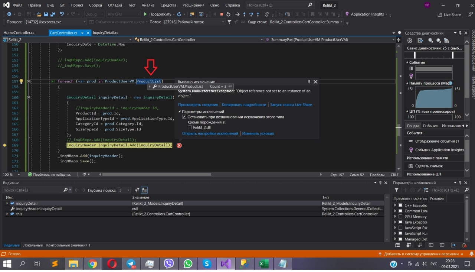Click Zoom In magnifier in diagnostic tools
The height and width of the screenshot is (272, 475).
[430, 41]
